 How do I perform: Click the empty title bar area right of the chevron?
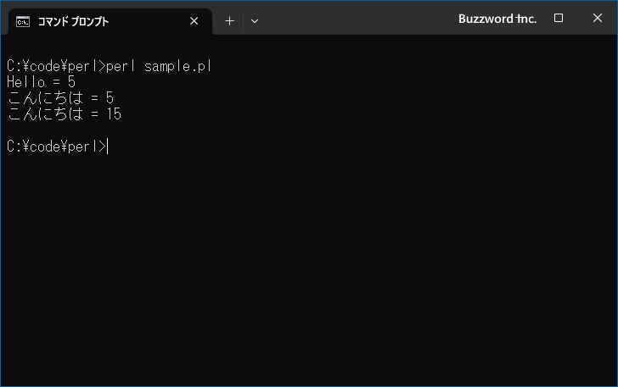[355, 19]
